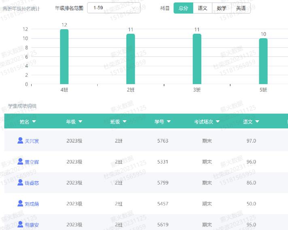Click the 语文 score 86.0

coord(251,183)
